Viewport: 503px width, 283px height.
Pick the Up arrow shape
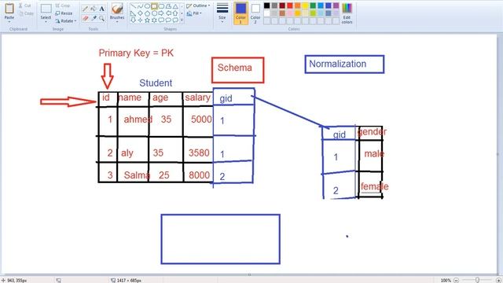175,13
